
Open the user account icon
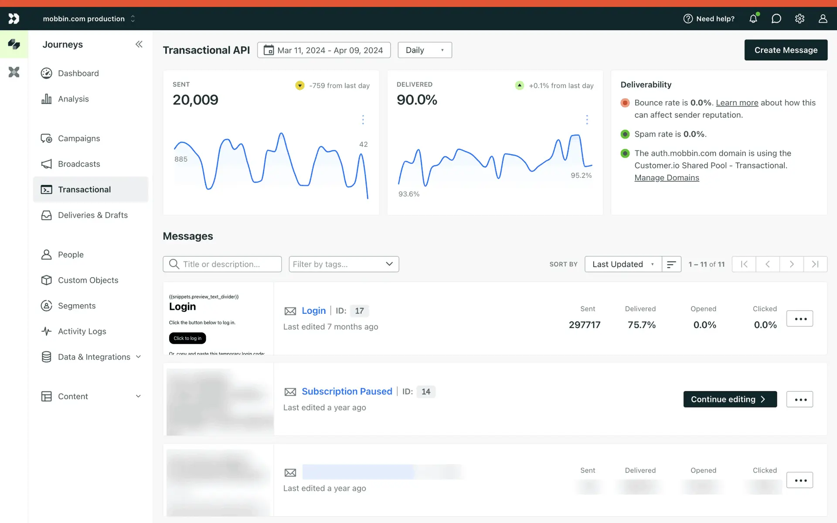point(823,19)
